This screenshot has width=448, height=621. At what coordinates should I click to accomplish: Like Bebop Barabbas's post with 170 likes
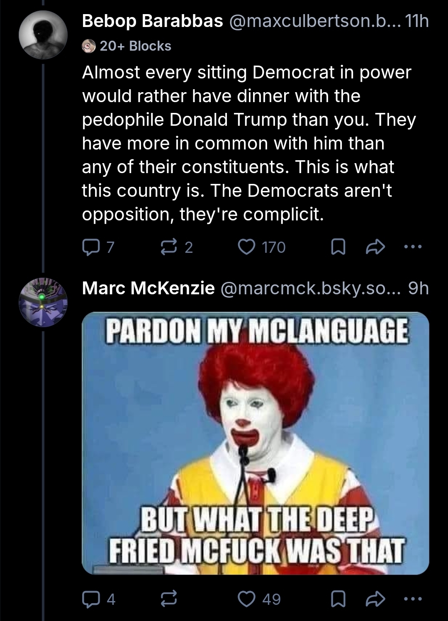pos(246,247)
